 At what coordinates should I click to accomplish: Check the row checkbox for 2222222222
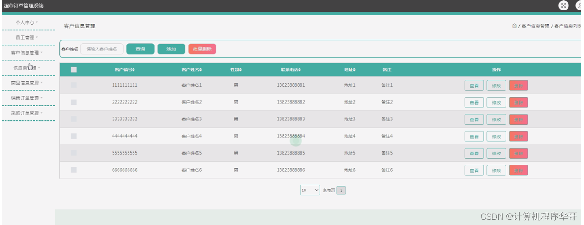[74, 102]
